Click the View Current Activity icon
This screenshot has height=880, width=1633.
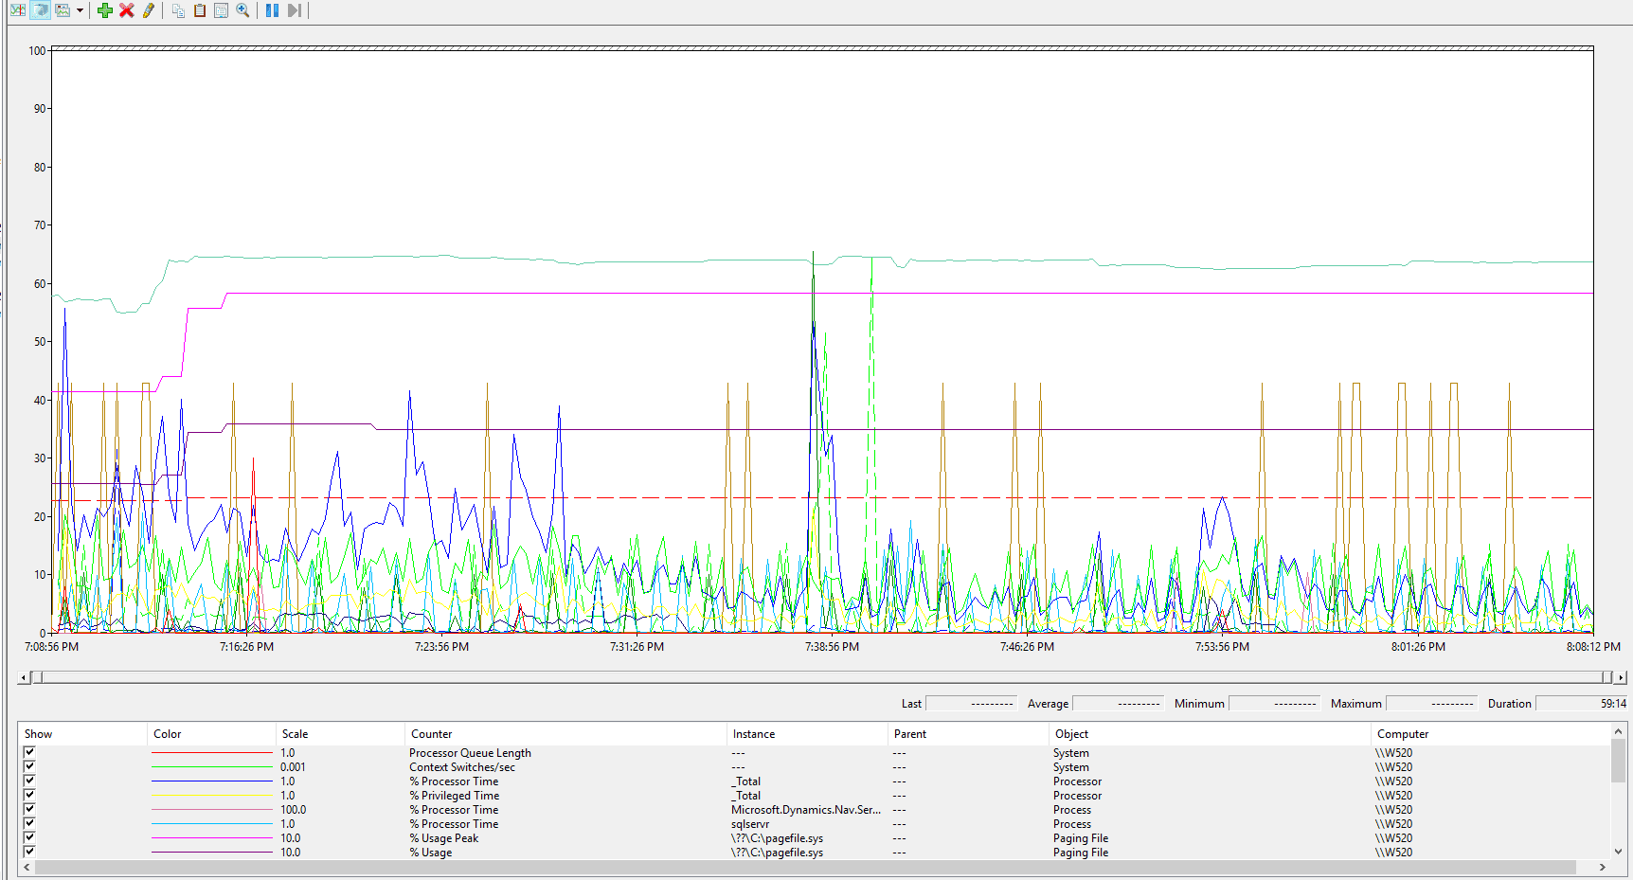coord(18,10)
